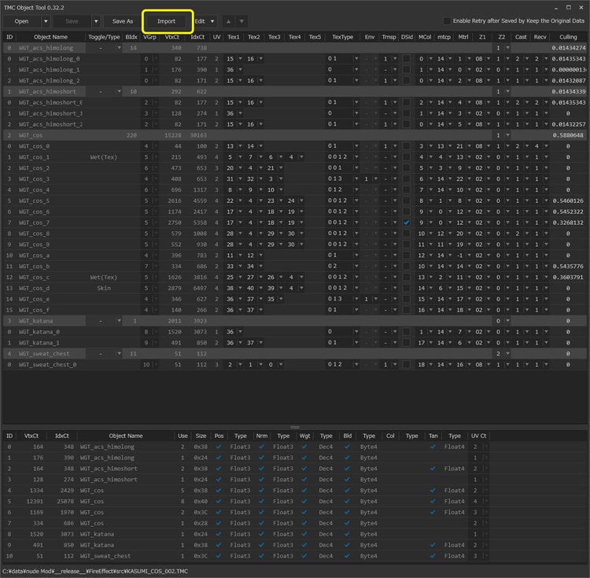Enable Retry after Saved checkbox

click(447, 21)
